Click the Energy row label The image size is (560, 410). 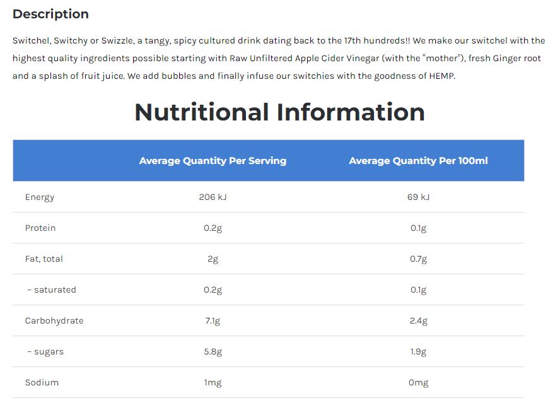40,197
